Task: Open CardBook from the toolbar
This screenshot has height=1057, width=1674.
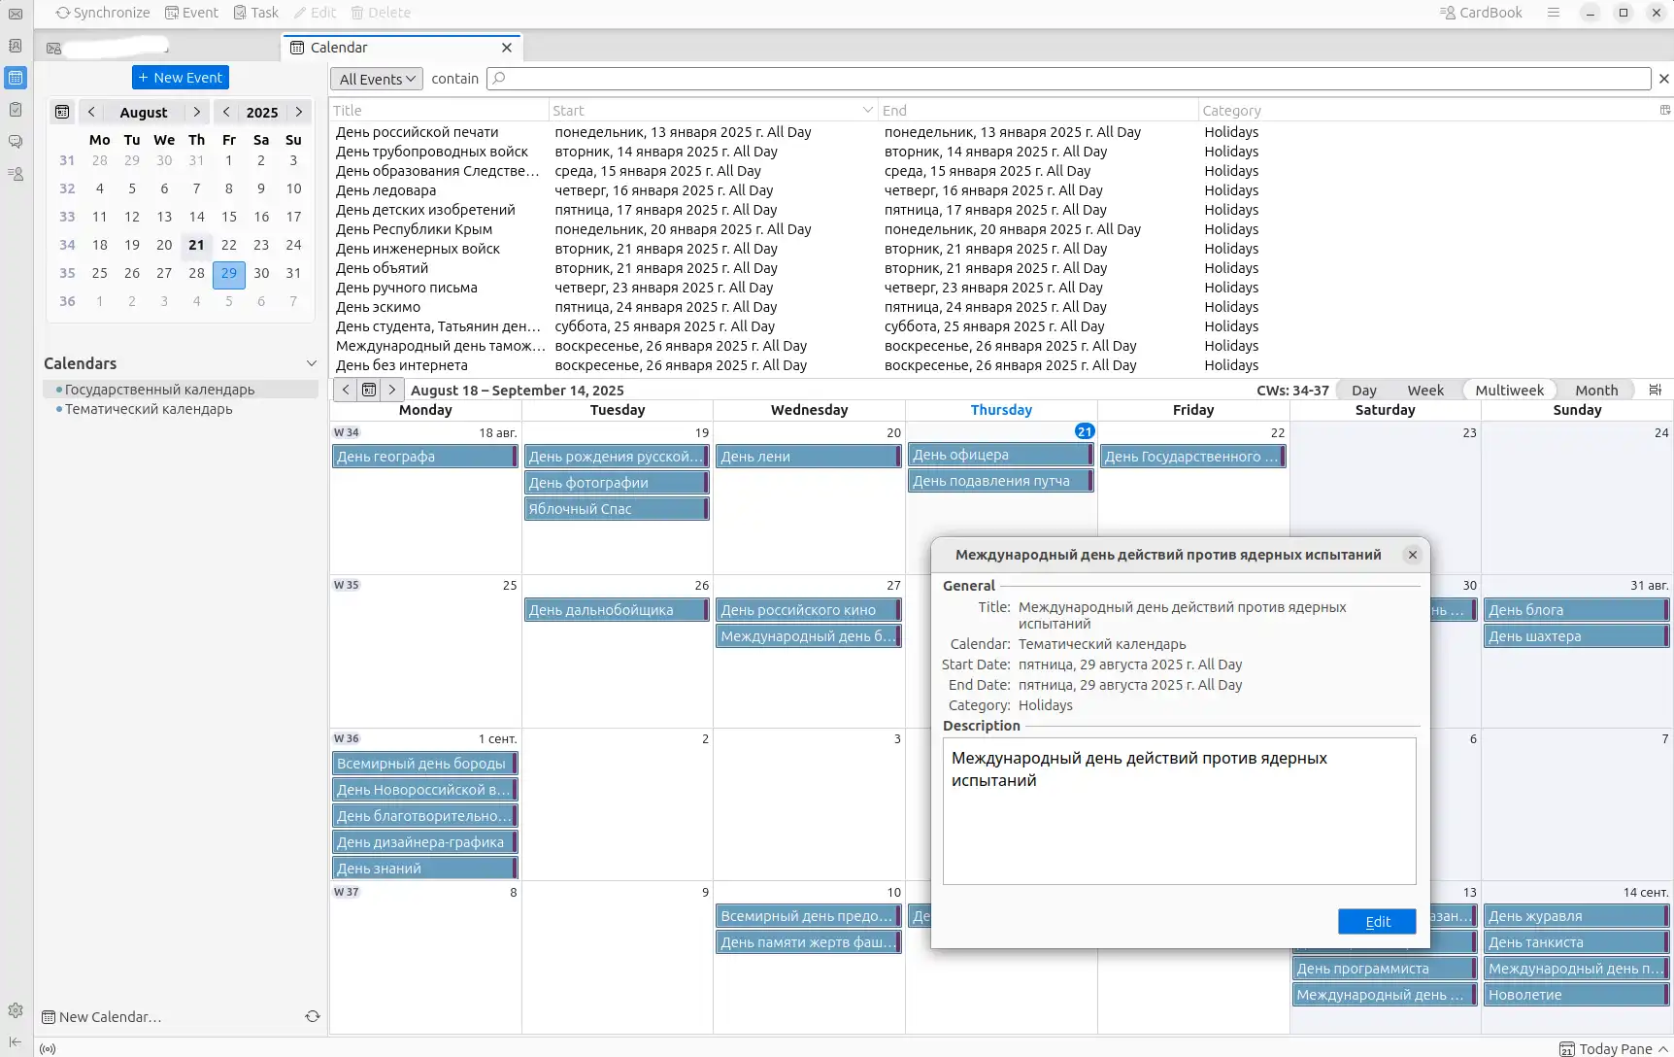Action: (x=1481, y=13)
